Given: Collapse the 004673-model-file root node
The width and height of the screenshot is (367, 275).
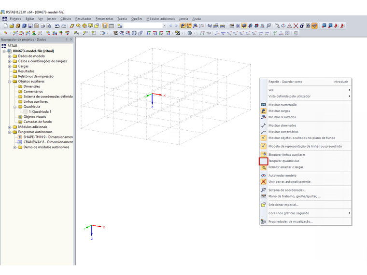Looking at the screenshot, I should pyautogui.click(x=4, y=51).
